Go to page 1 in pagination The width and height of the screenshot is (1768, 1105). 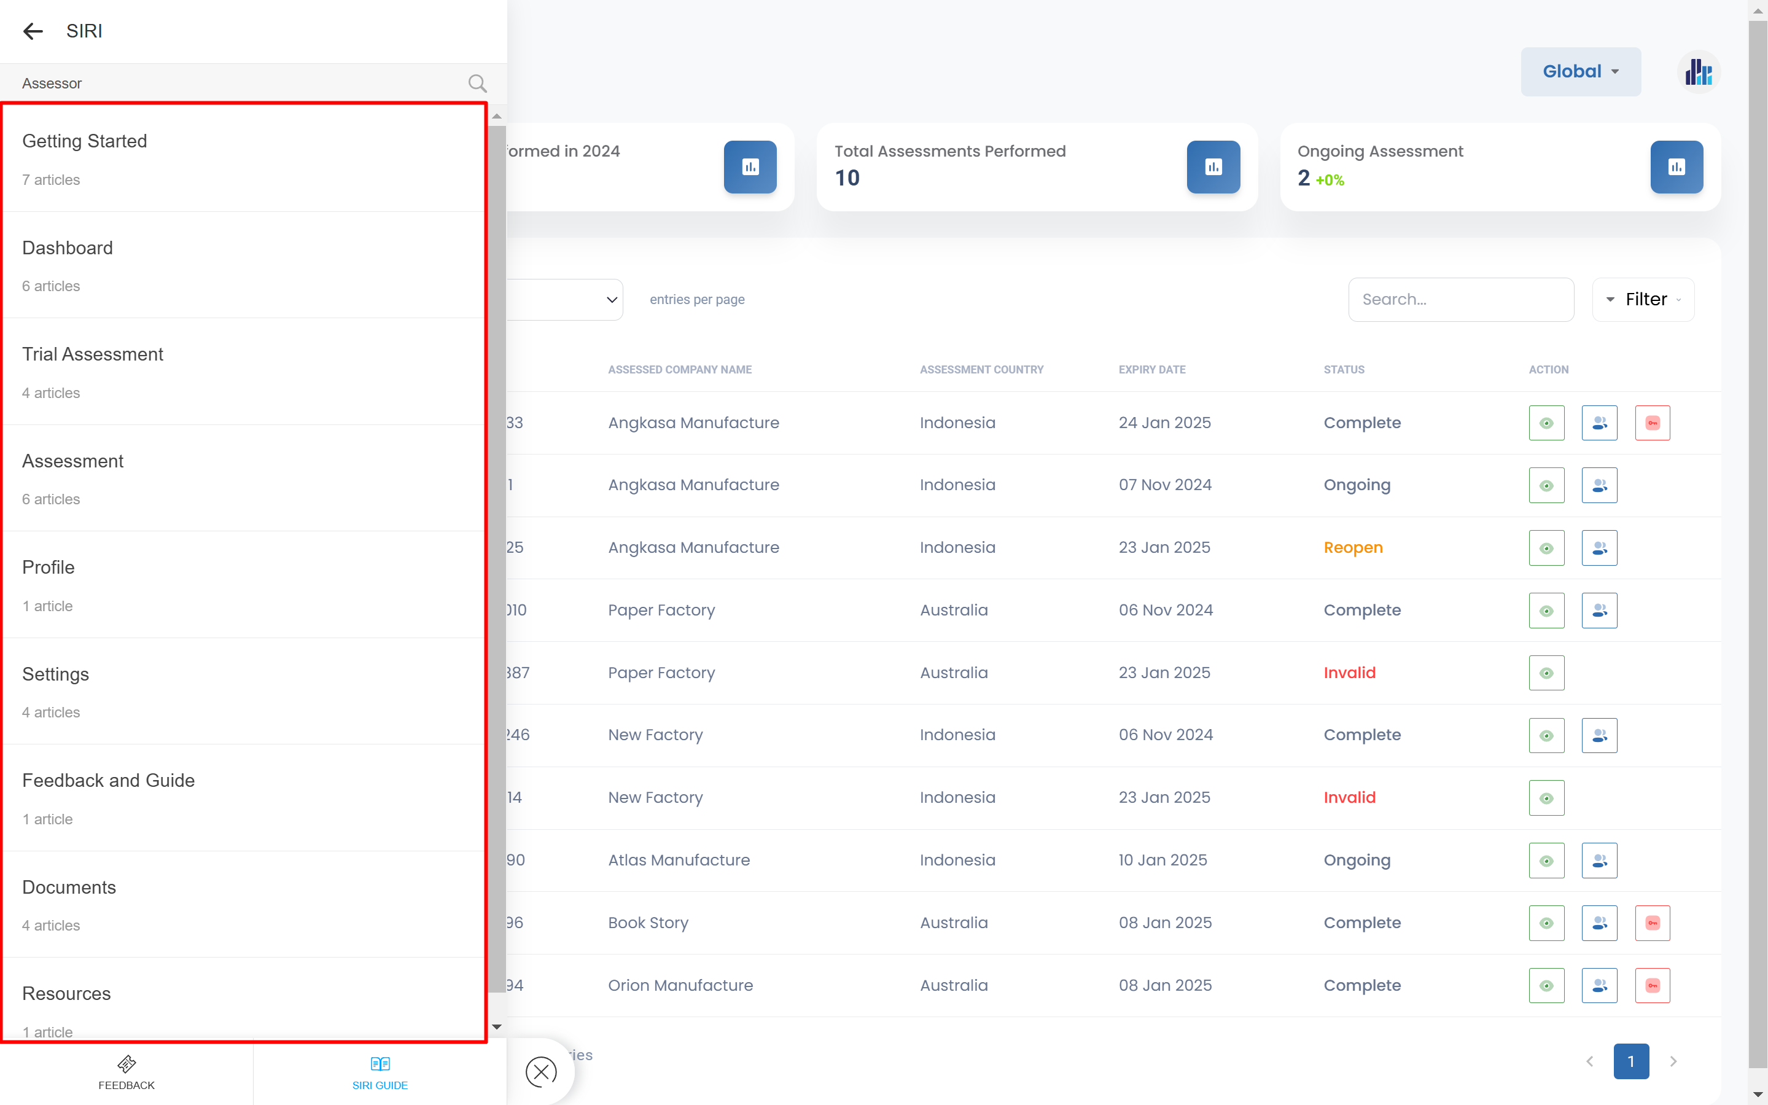pos(1630,1061)
